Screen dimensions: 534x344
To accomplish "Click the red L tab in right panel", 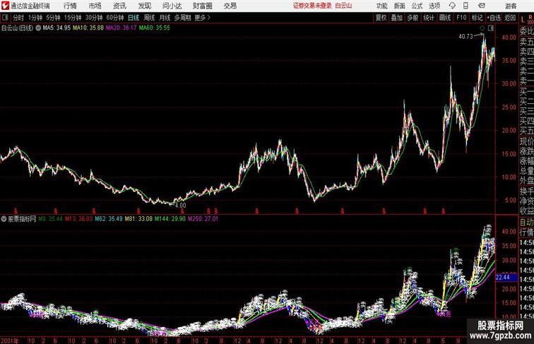I will point(523,19).
